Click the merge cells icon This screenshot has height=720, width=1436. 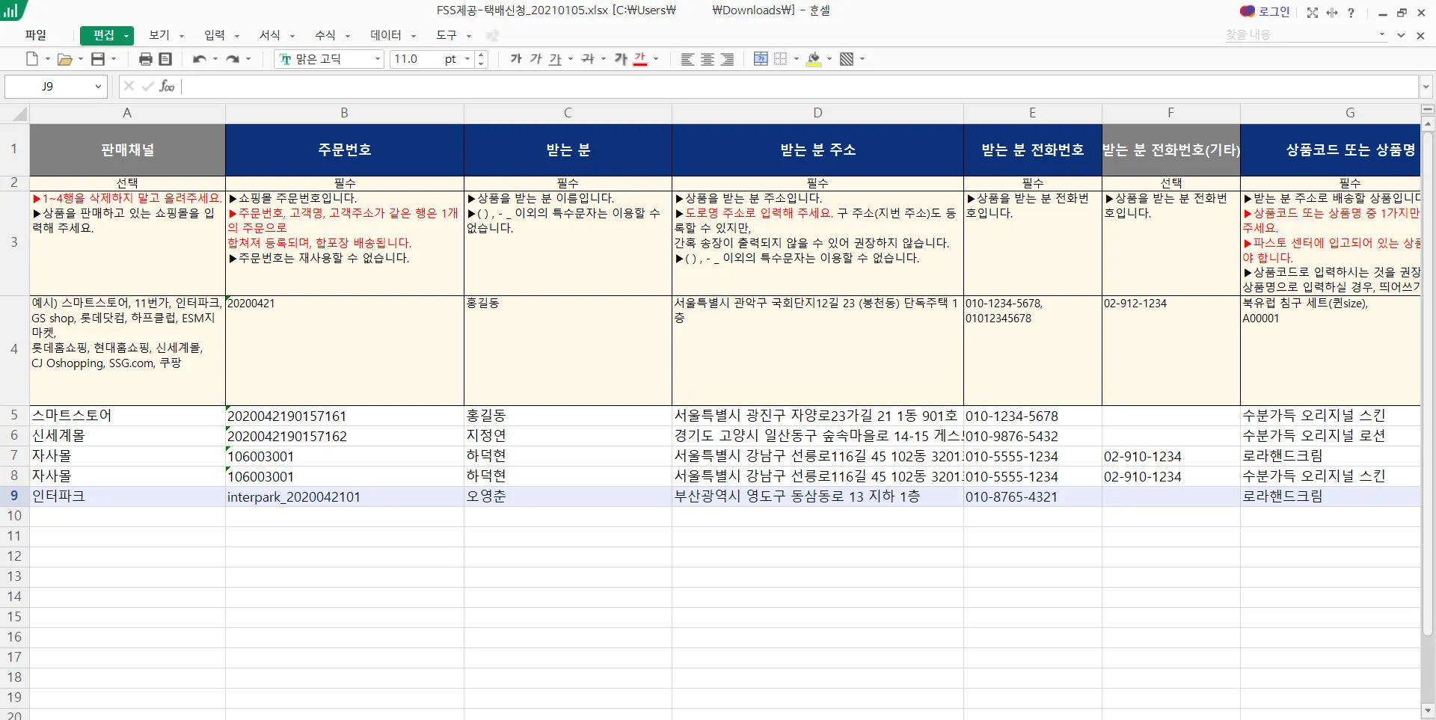pyautogui.click(x=761, y=59)
